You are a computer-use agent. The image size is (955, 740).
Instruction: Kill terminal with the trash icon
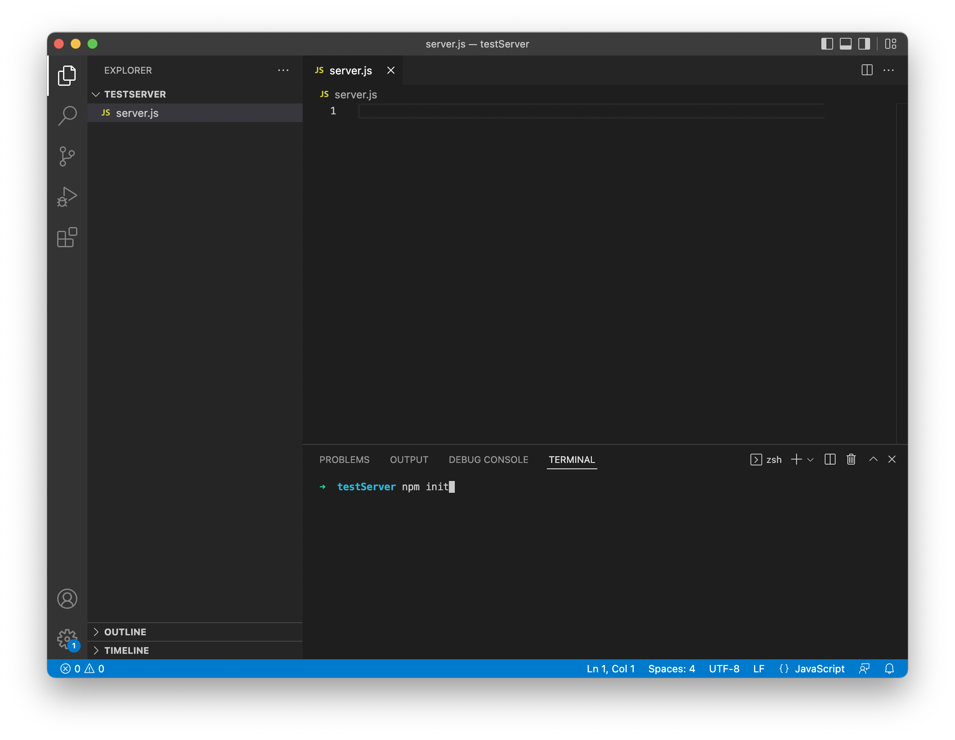[851, 459]
